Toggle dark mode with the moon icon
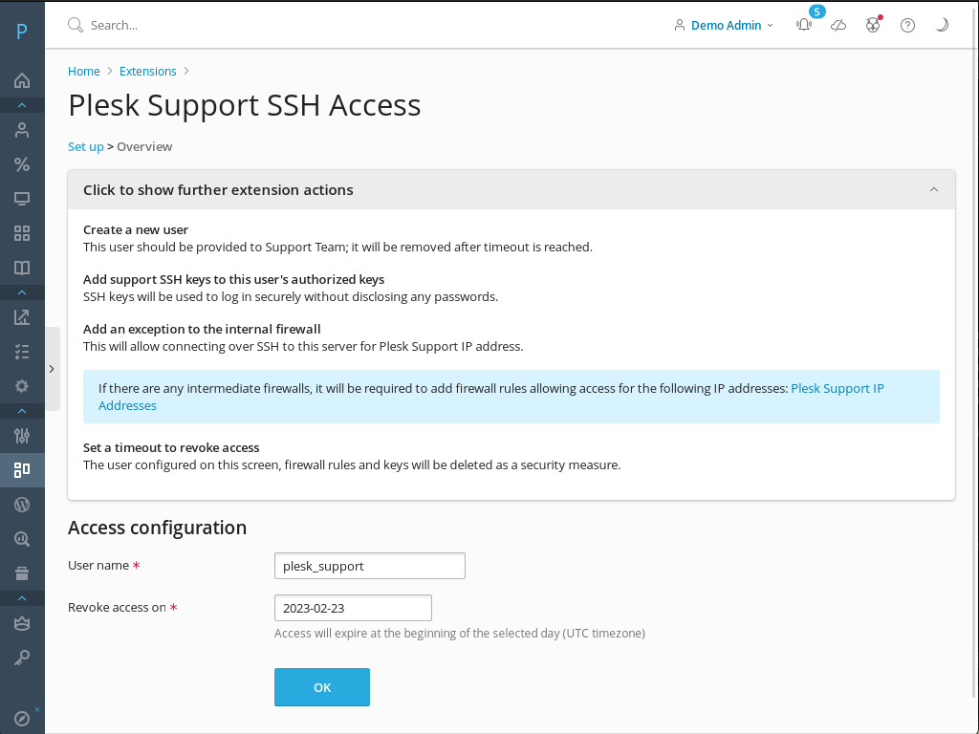The image size is (979, 734). (941, 25)
